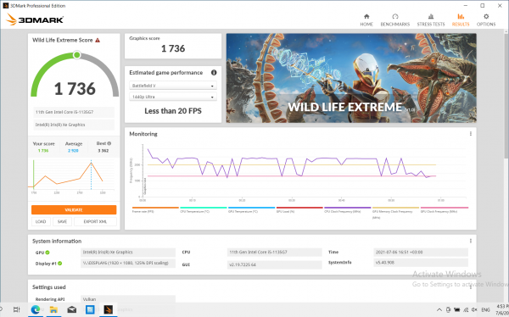The width and height of the screenshot is (509, 317).
Task: Open the Options gear icon
Action: [485, 17]
